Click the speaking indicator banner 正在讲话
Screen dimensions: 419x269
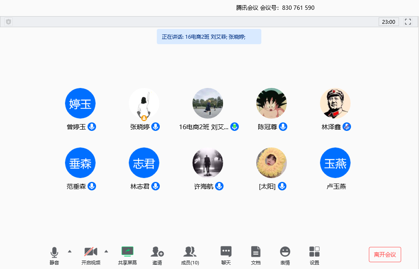pos(209,37)
